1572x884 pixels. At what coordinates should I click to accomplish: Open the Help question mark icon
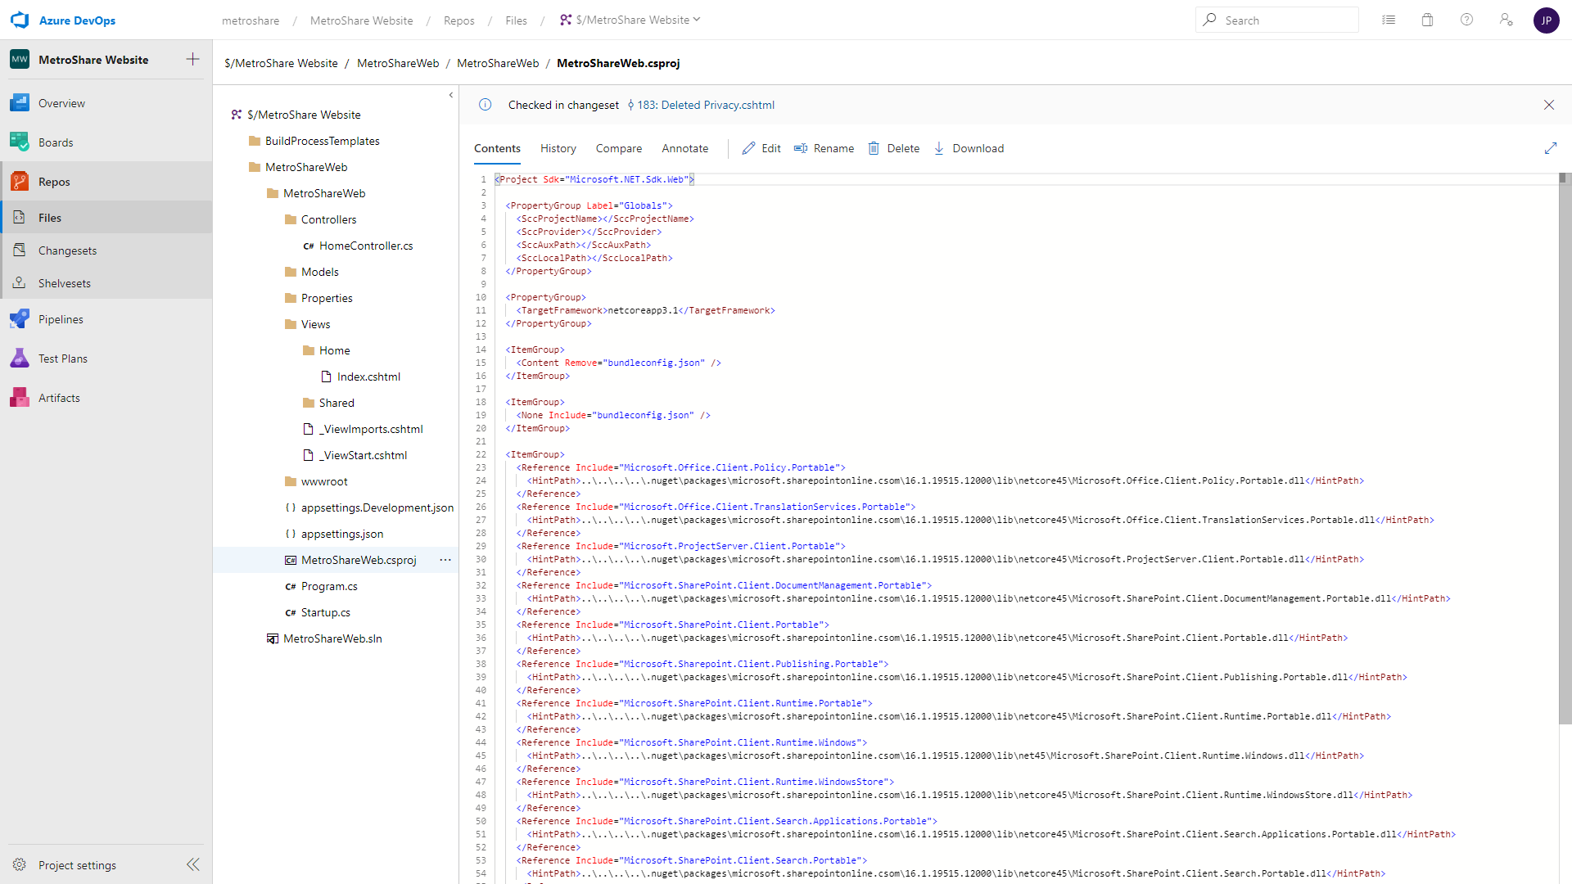pos(1466,20)
